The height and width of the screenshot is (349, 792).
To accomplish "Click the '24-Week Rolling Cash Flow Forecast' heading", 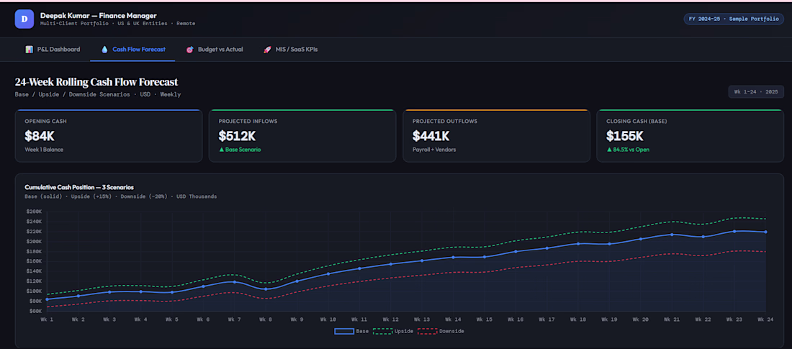I will [96, 82].
